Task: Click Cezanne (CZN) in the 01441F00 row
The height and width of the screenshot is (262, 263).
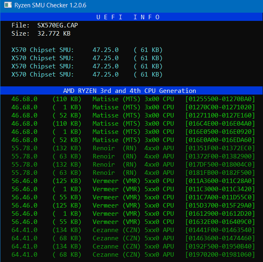Action: pyautogui.click(x=116, y=230)
